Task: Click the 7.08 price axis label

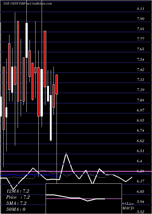Action: pyautogui.click(x=140, y=100)
